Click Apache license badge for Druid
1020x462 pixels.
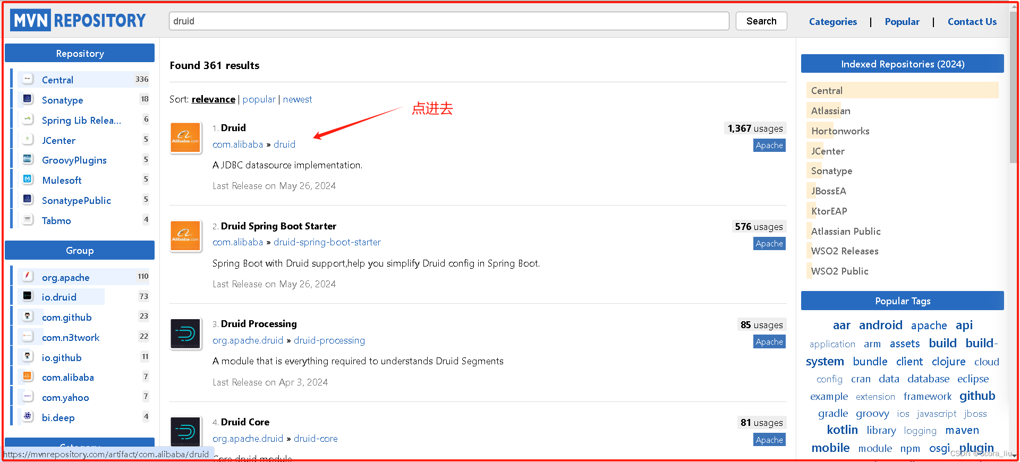point(769,146)
